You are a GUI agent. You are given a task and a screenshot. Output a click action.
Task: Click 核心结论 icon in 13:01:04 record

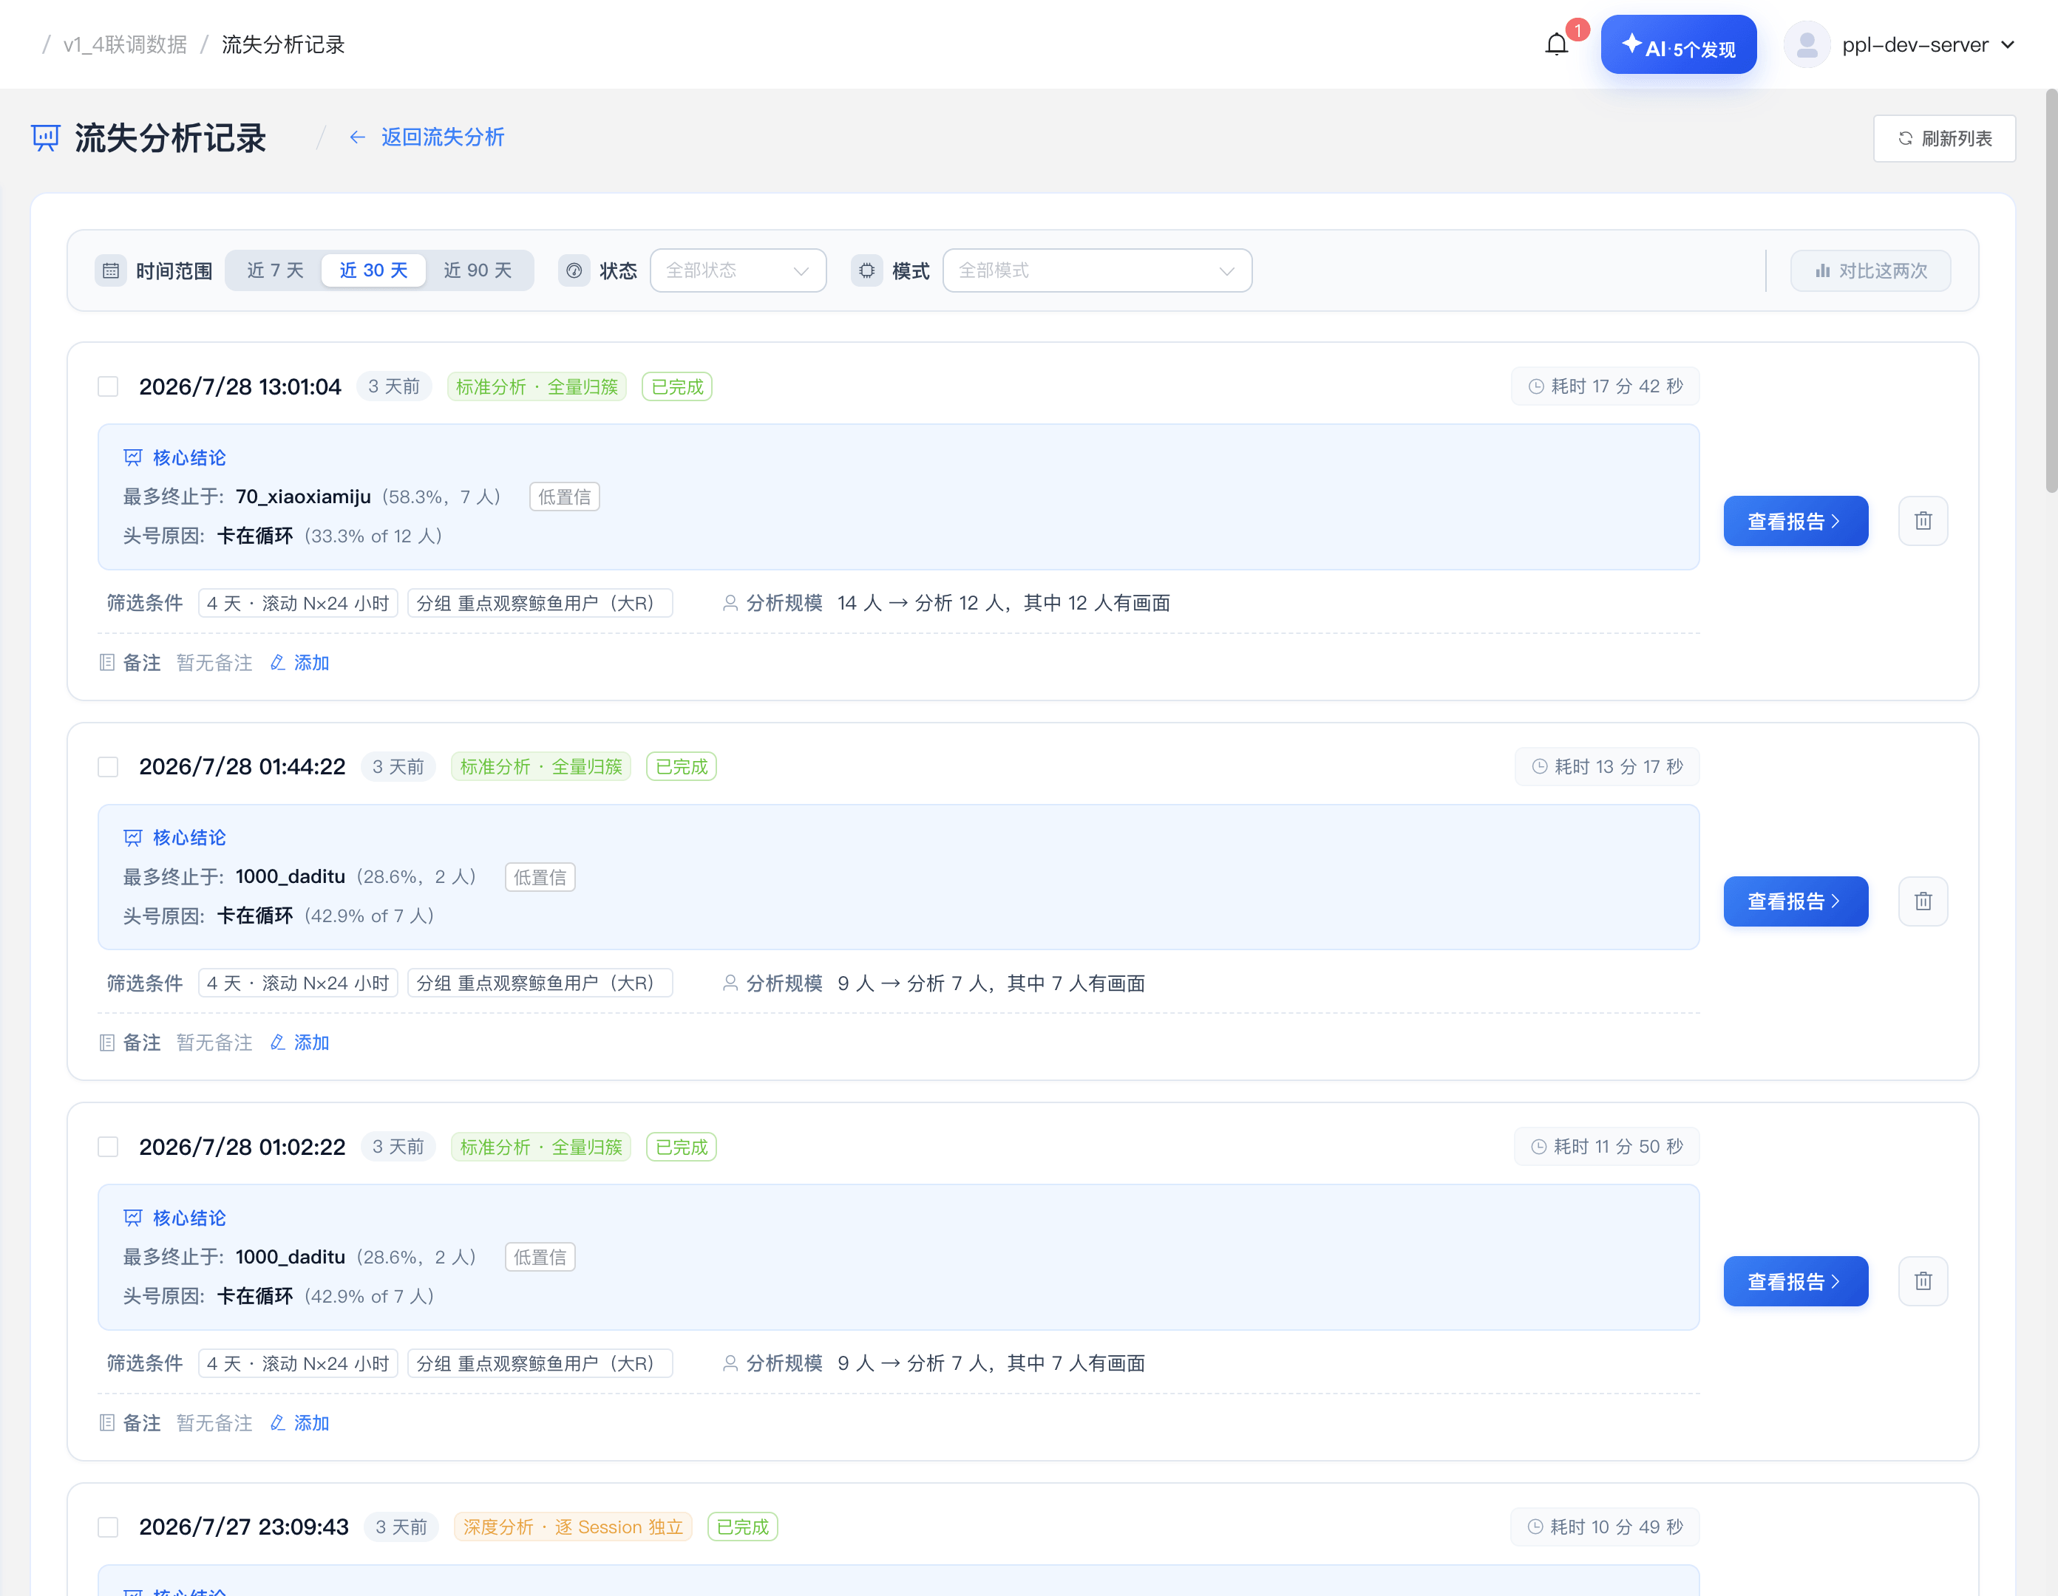pos(133,458)
